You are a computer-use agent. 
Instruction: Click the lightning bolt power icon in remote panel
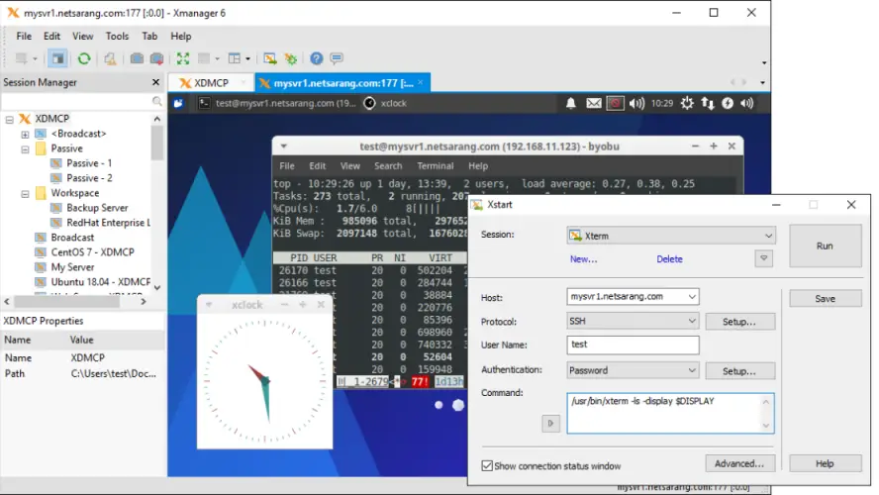pos(728,103)
